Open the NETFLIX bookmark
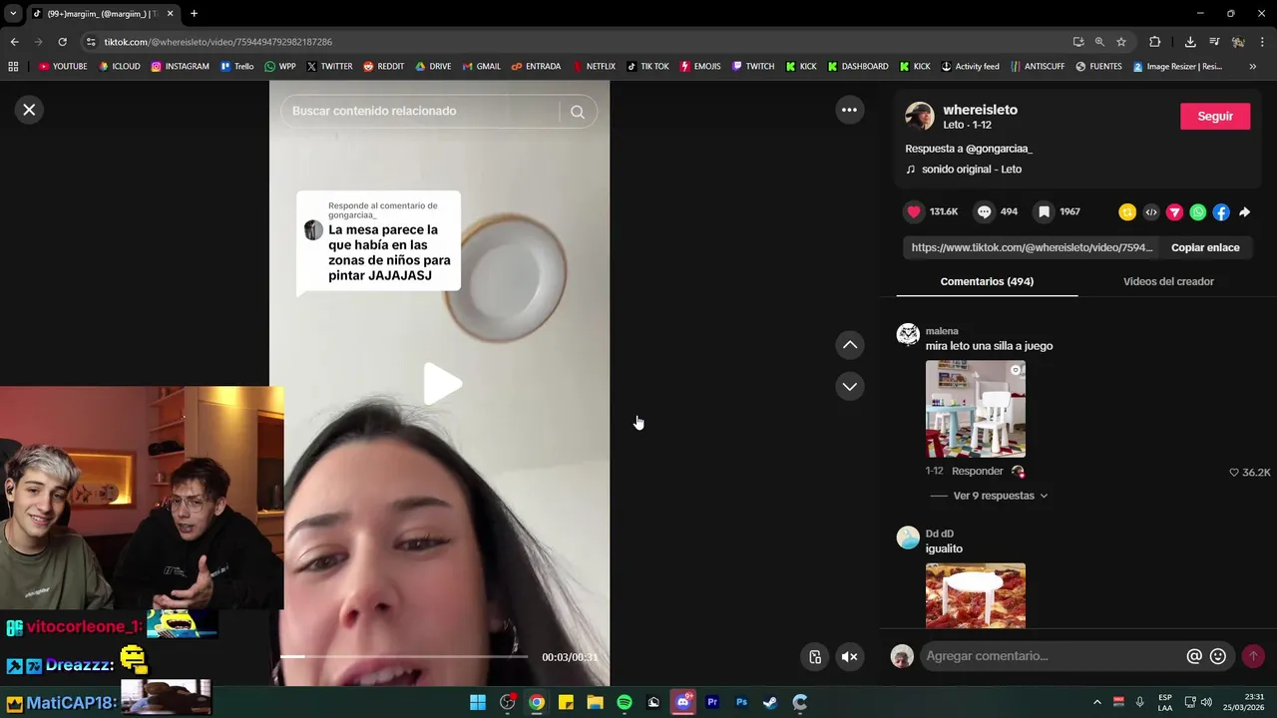This screenshot has height=718, width=1277. tap(594, 67)
